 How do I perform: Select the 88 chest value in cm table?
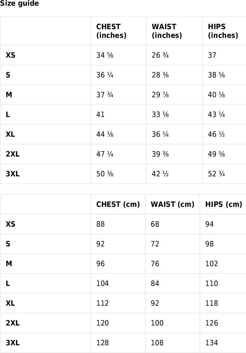[x=100, y=224]
